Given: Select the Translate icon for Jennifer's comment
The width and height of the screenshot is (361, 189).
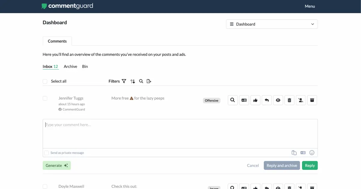Looking at the screenshot, I should coord(244,100).
